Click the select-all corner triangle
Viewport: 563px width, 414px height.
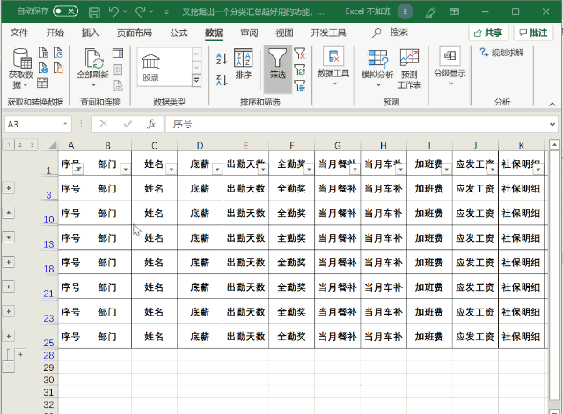tap(53, 145)
